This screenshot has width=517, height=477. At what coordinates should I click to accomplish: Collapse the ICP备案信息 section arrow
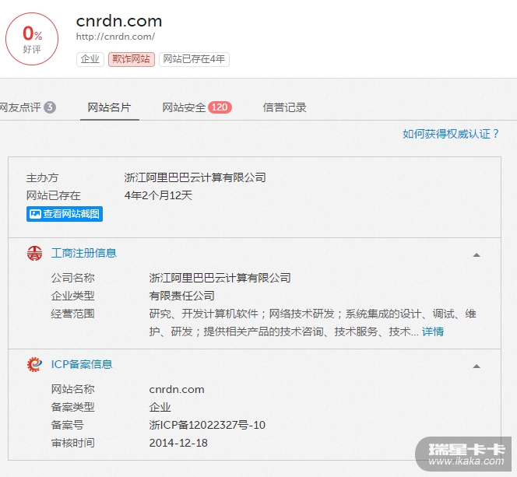click(x=477, y=367)
